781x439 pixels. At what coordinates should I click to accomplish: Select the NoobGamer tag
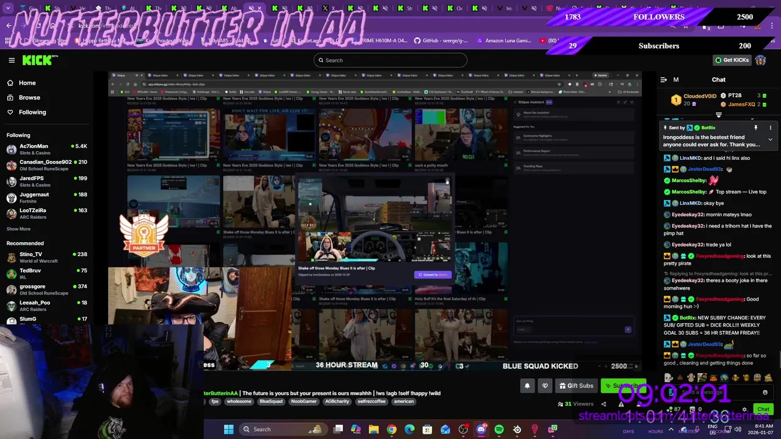pos(304,402)
